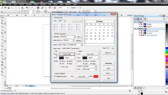Switch to Page Layout tab
168x95 pixels.
57,49
